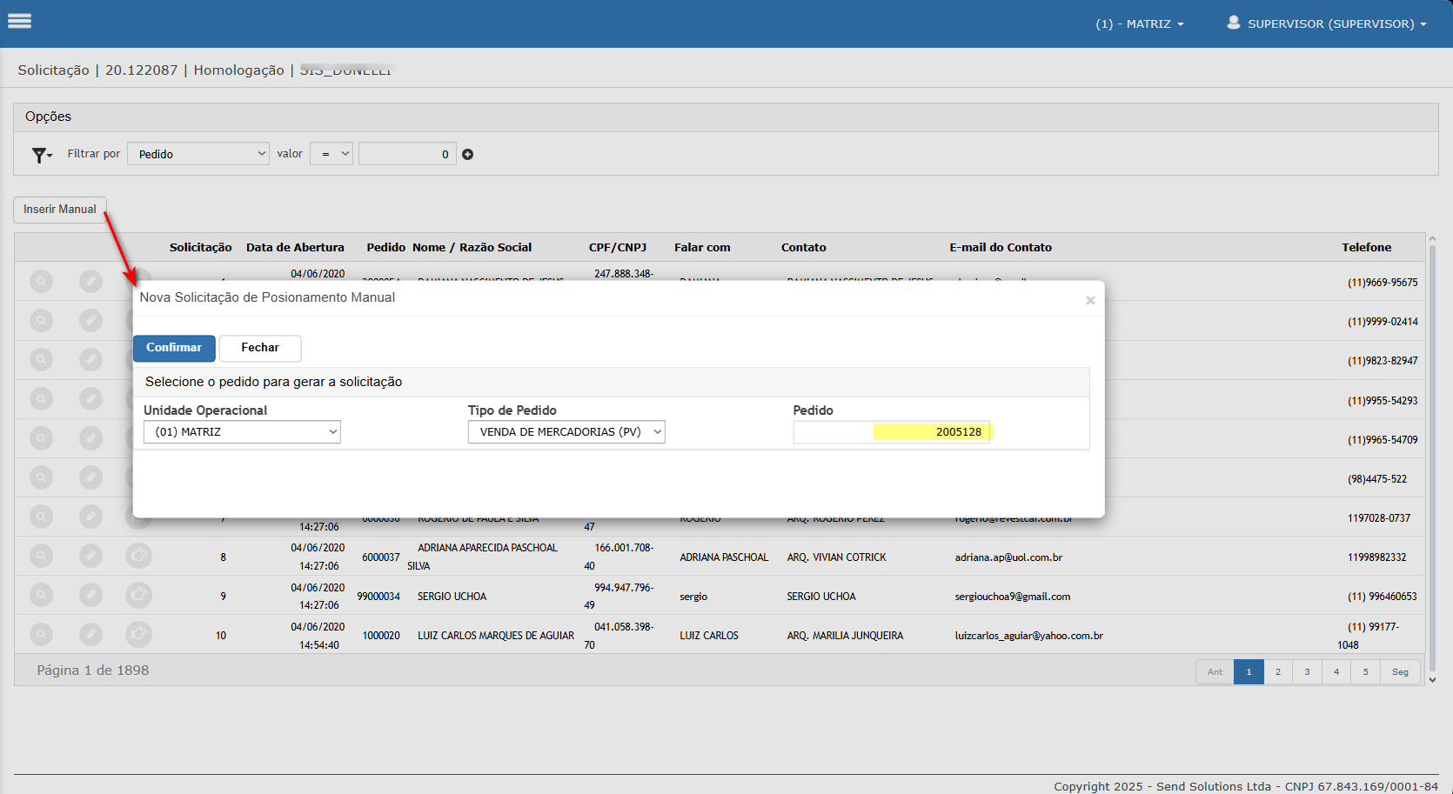This screenshot has height=794, width=1453.
Task: Click the plus icon to add filter
Action: pyautogui.click(x=468, y=155)
